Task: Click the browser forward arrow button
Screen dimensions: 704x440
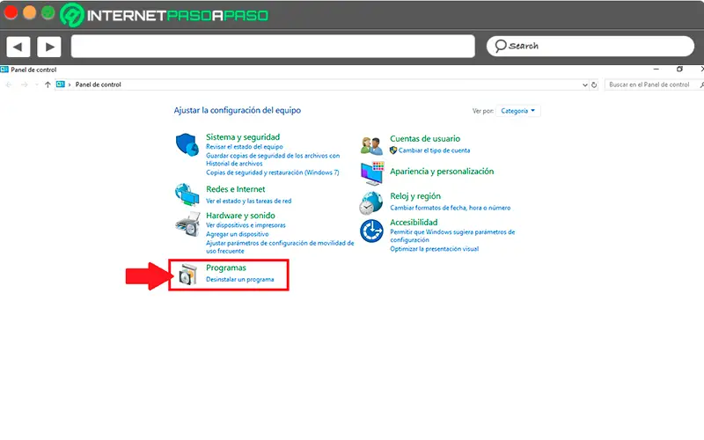Action: tap(49, 47)
